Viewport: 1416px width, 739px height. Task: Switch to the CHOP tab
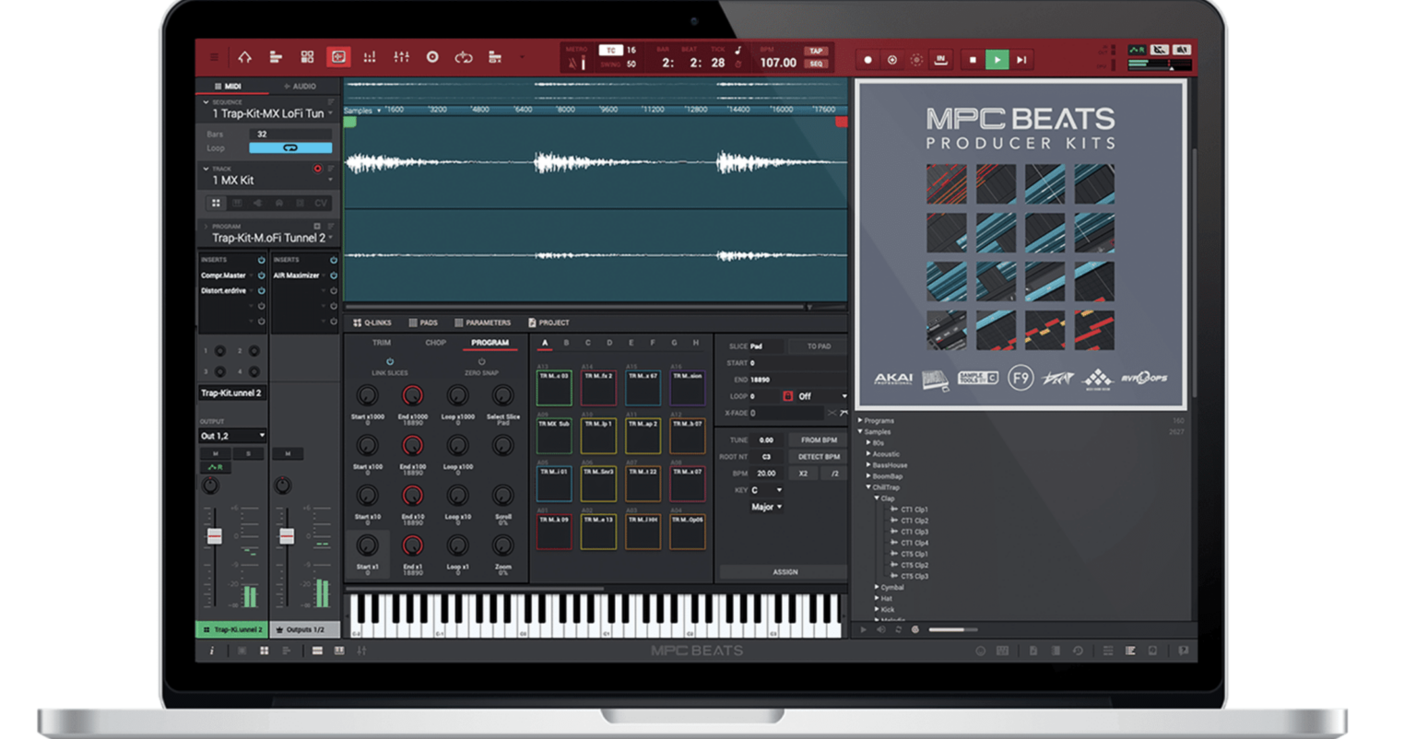coord(436,343)
